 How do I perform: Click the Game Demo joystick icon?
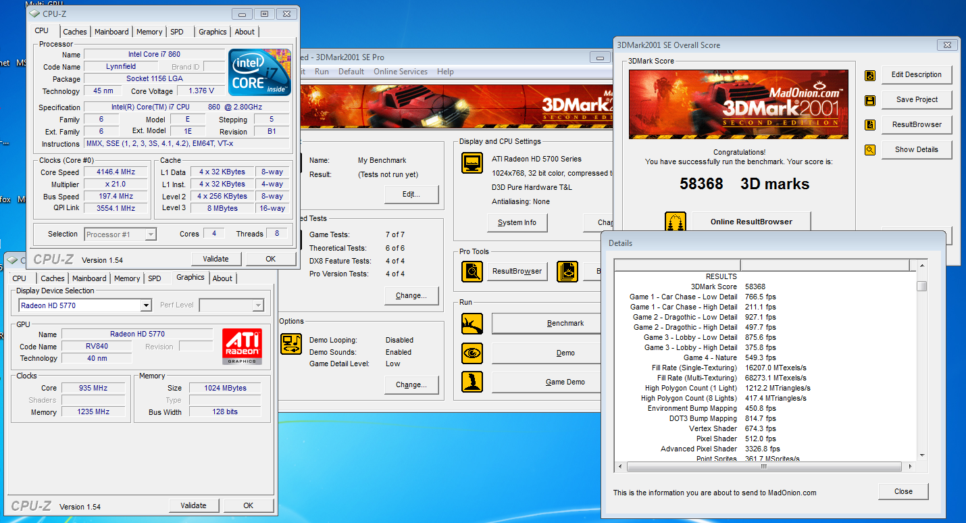click(x=472, y=382)
